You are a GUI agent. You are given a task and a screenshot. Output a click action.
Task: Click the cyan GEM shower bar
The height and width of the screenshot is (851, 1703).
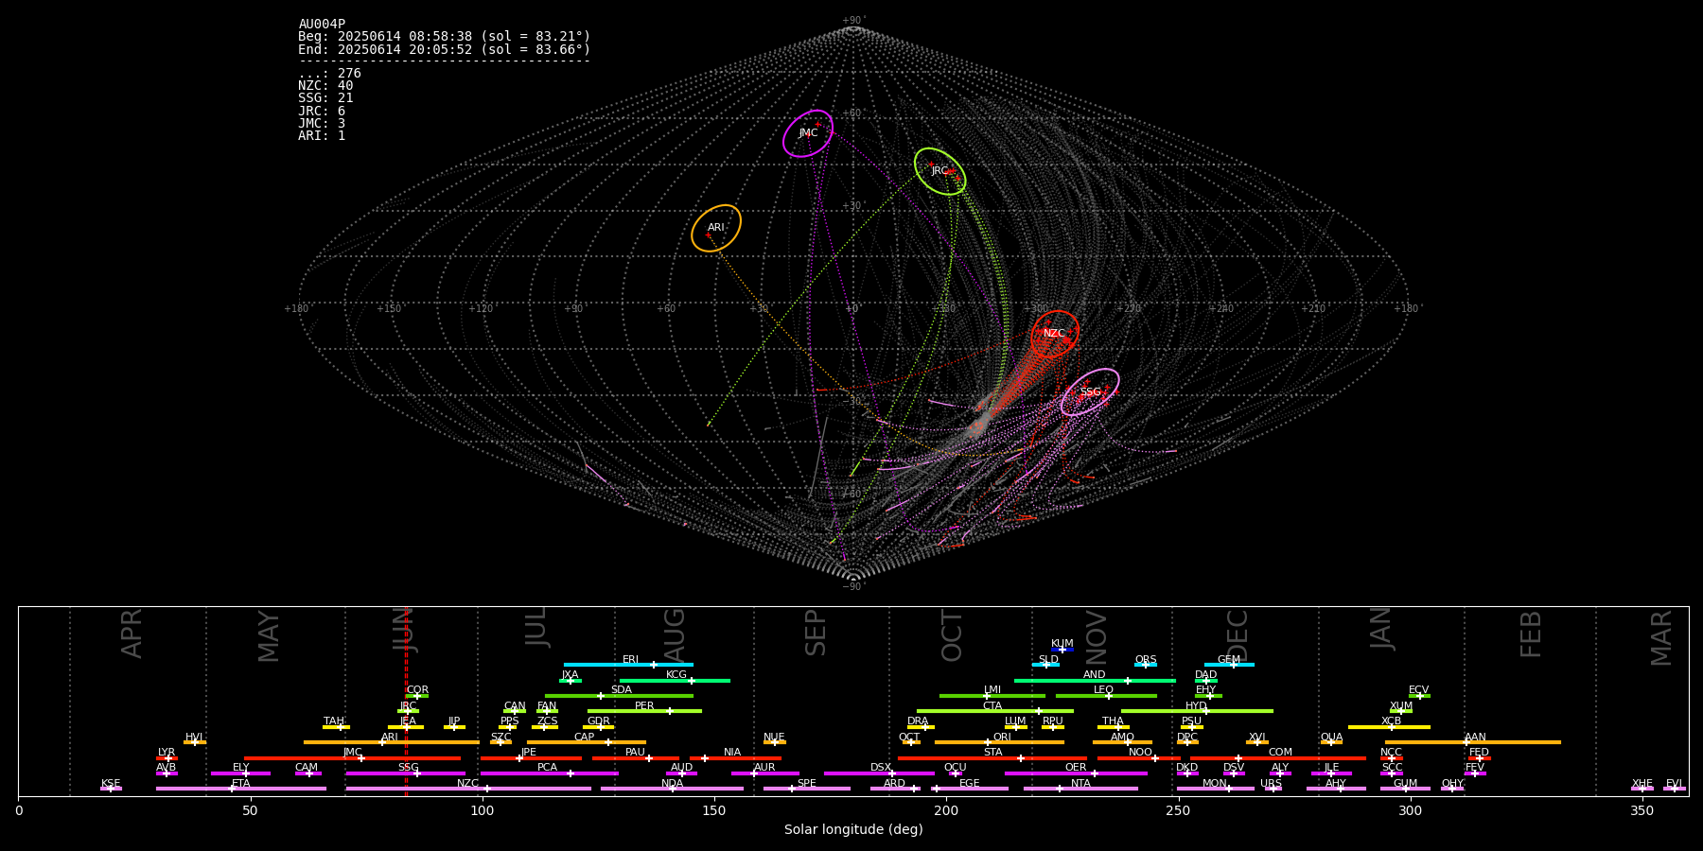[x=1229, y=665]
